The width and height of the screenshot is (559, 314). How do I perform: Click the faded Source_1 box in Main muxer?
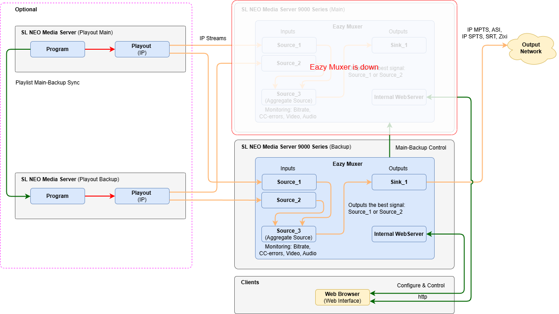[x=289, y=45]
